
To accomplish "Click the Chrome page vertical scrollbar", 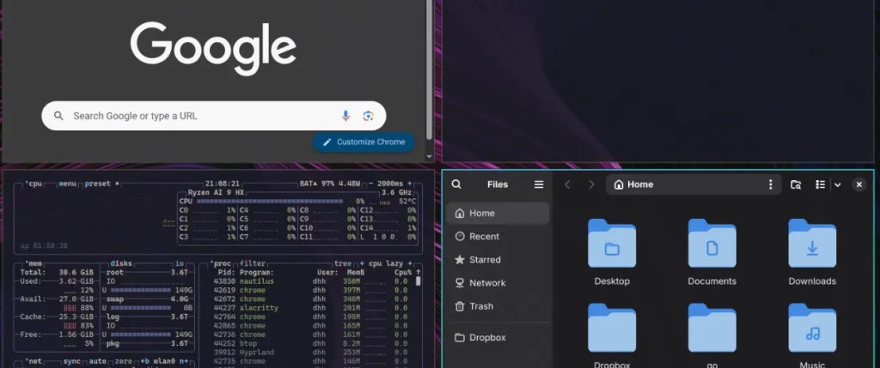I will pos(430,70).
